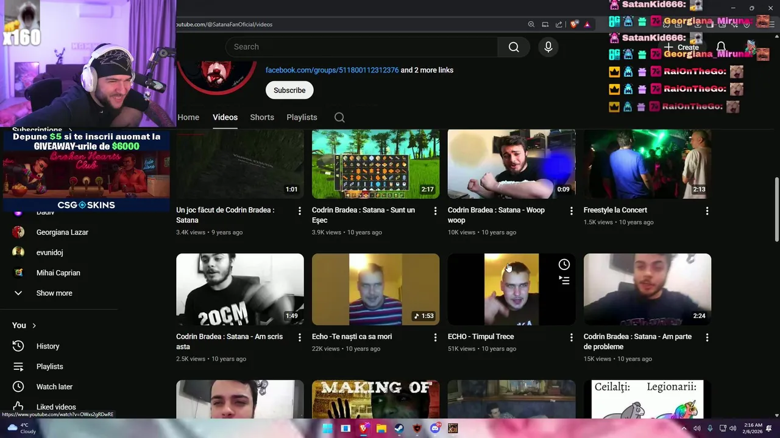Click the channel search magnifier beside Playlists
Viewport: 780px width, 438px height.
tap(339, 117)
